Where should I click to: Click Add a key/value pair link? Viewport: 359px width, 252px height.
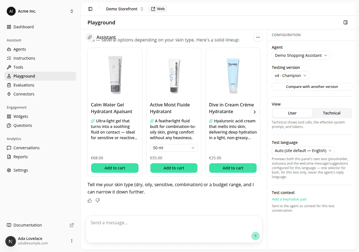point(289,199)
